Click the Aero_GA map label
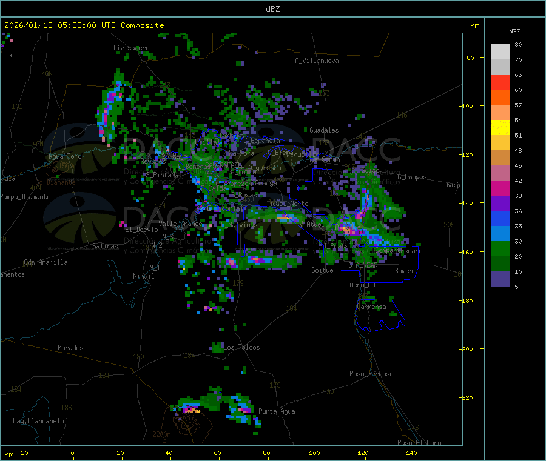This screenshot has width=546, height=461. [363, 285]
